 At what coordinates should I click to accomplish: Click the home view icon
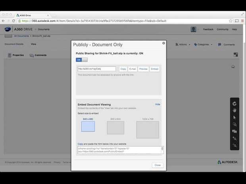click(233, 67)
